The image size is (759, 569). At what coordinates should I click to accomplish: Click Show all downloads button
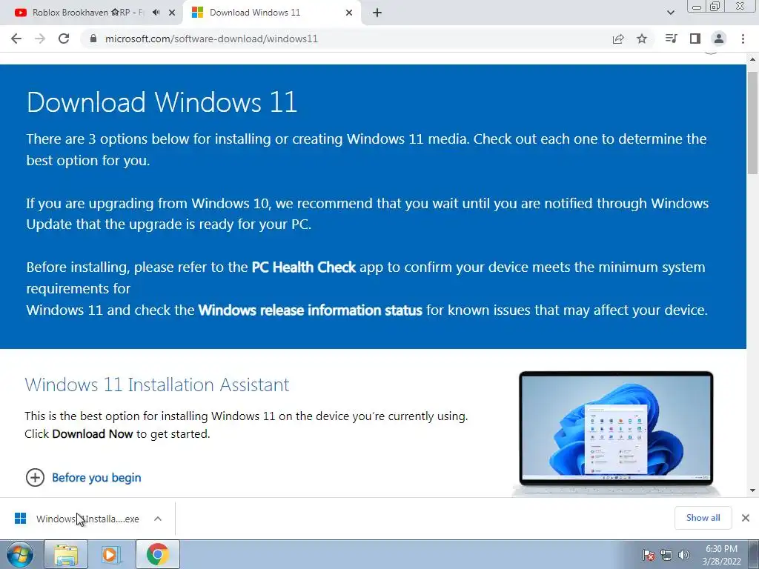click(x=703, y=518)
